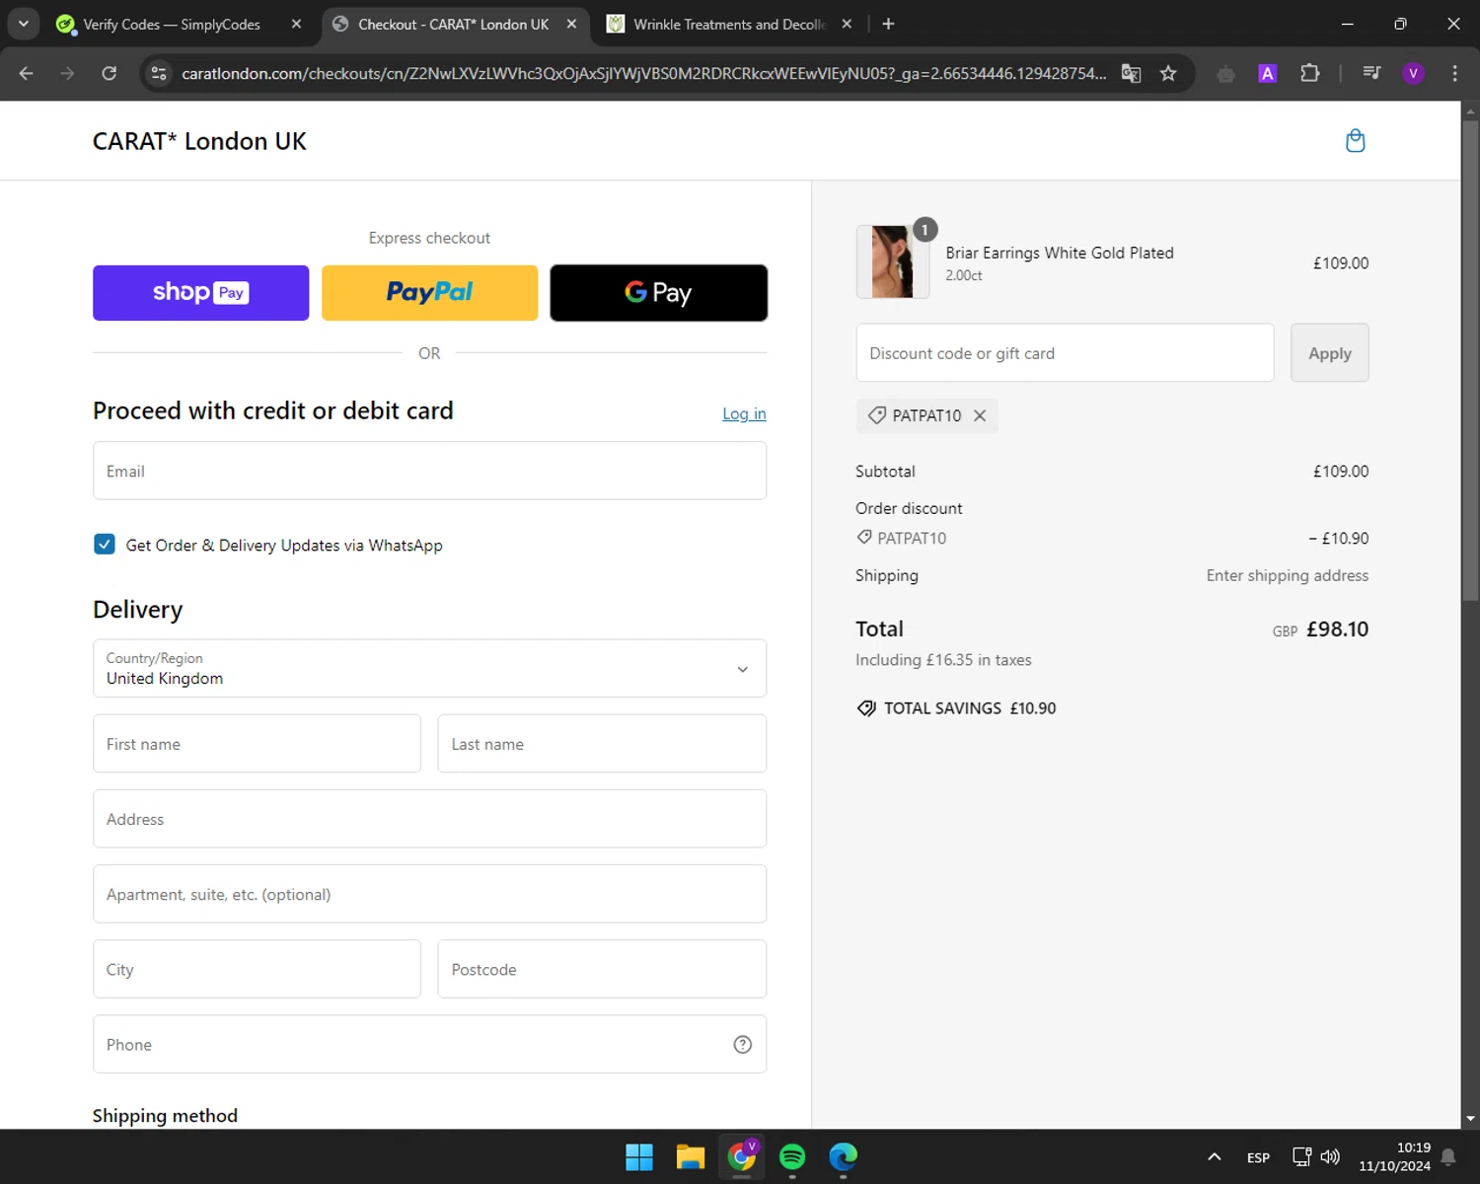Open the shopping bag cart icon

click(x=1355, y=141)
